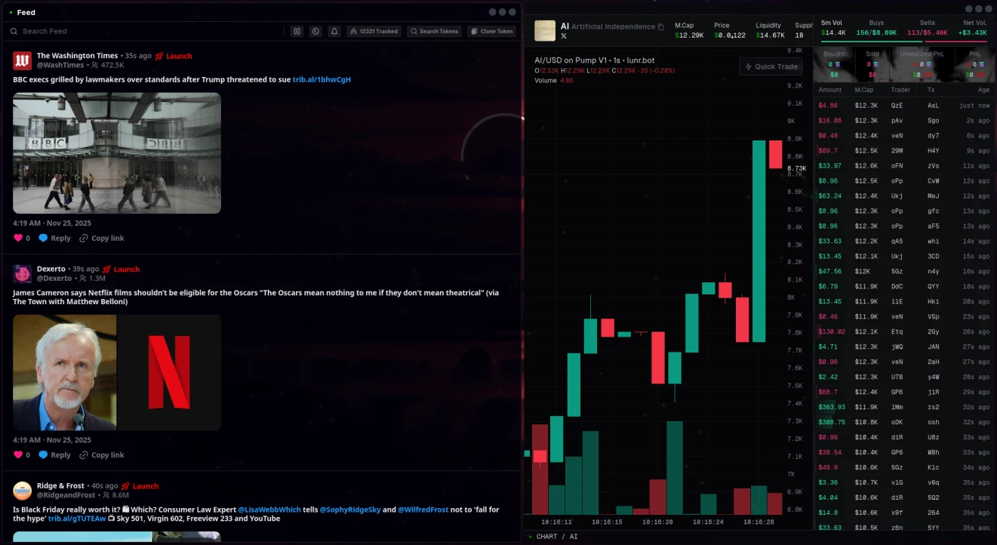Open the BBC building image thumbnail

pos(117,153)
